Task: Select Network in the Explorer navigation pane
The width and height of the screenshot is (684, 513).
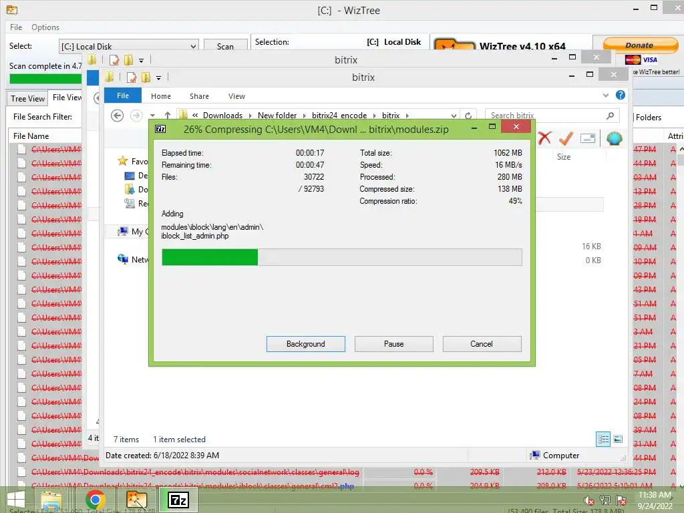Action: coord(134,260)
